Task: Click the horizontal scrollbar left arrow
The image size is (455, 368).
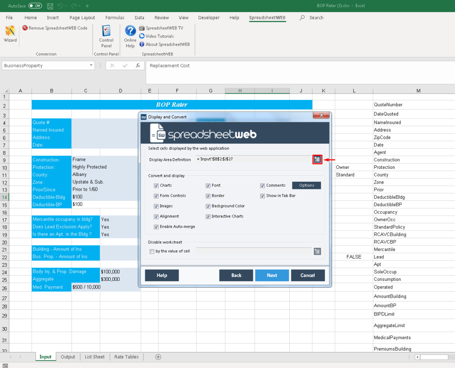Action: coord(417,357)
